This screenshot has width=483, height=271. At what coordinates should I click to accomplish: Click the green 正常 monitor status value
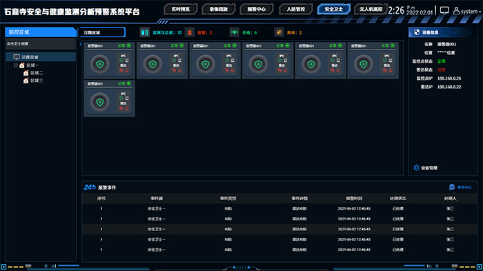[442, 61]
